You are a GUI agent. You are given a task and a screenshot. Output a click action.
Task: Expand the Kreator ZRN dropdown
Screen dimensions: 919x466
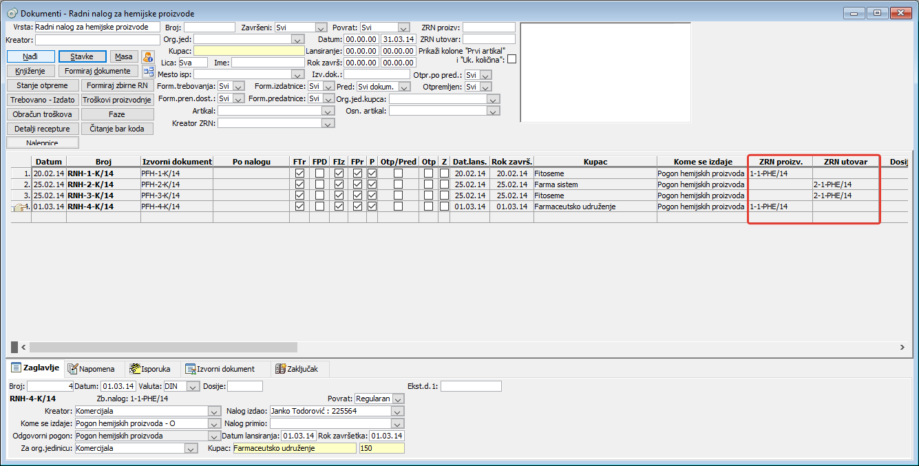coord(328,123)
